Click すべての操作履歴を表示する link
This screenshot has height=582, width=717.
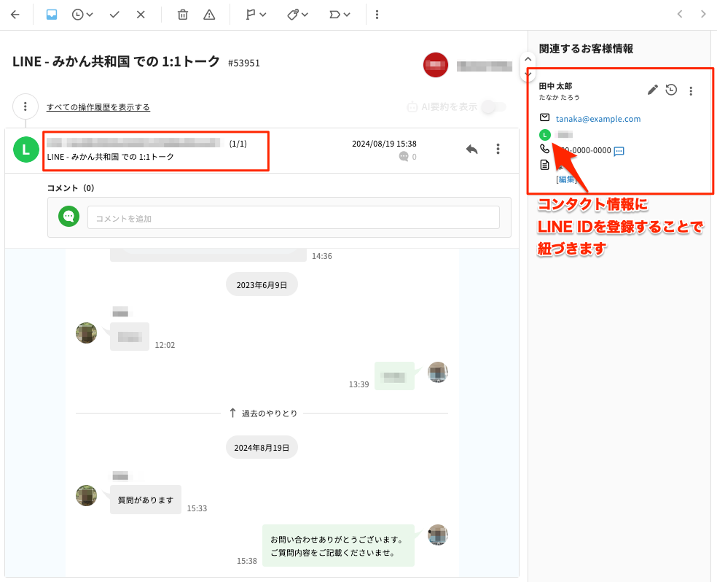pos(98,107)
